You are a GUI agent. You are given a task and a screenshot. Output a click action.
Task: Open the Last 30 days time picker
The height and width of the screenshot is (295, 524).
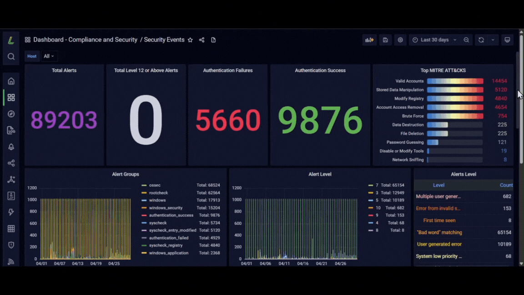(434, 40)
